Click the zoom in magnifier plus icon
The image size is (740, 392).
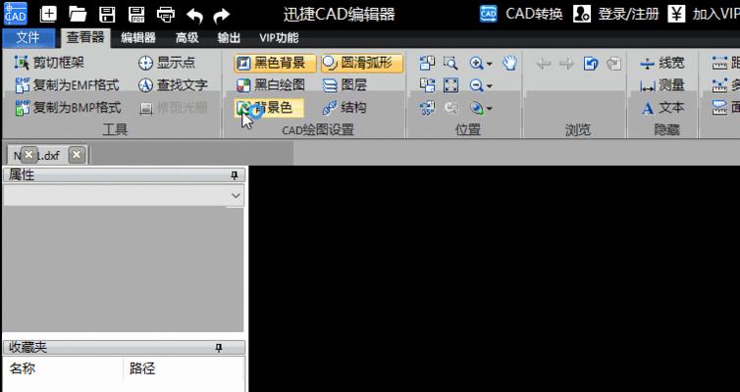coord(476,63)
